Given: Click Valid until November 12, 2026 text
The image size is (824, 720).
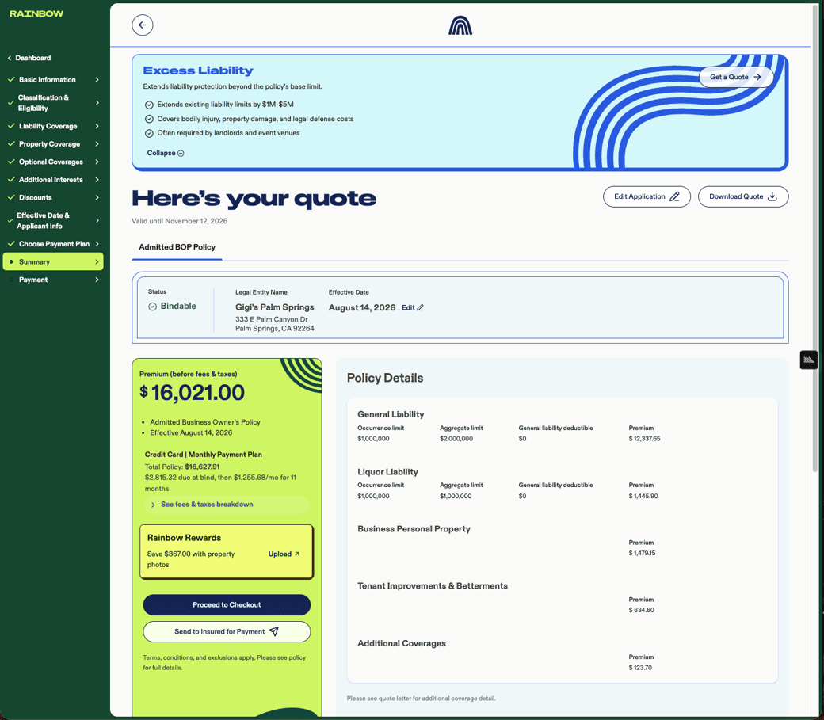Looking at the screenshot, I should [179, 221].
